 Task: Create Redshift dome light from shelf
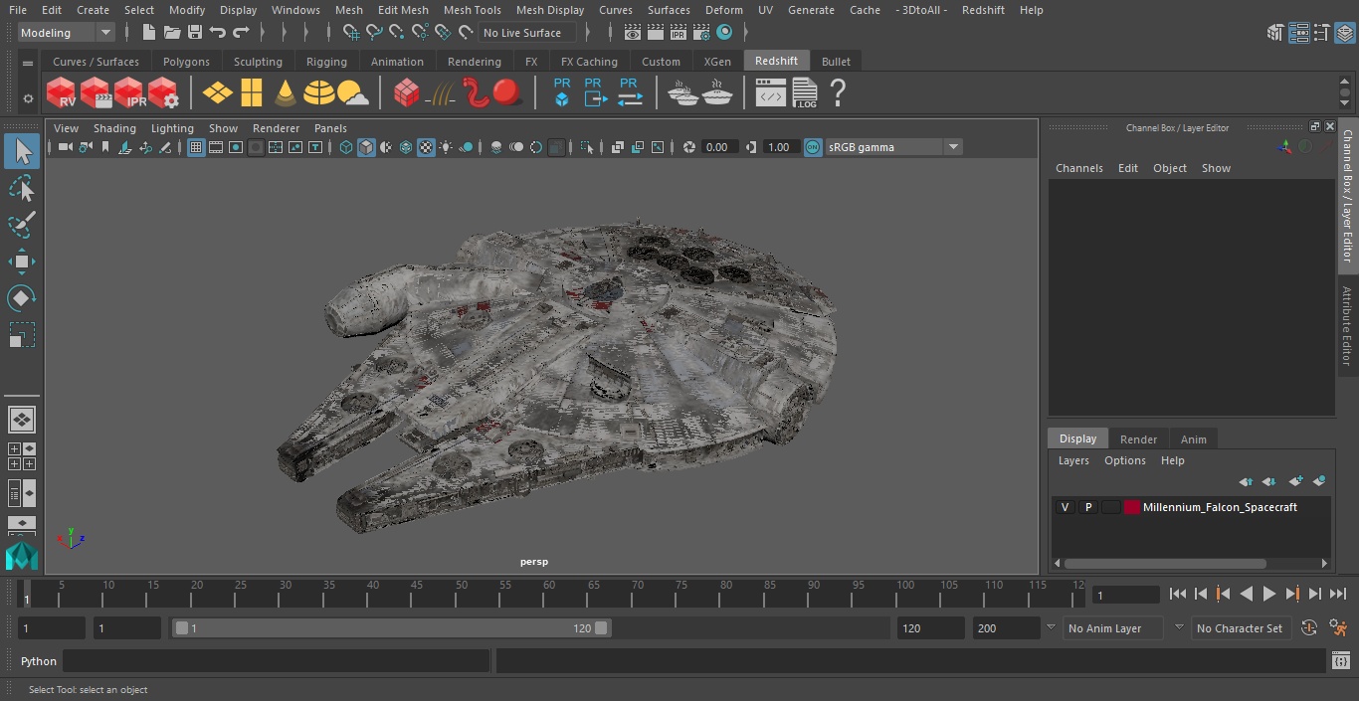click(319, 92)
